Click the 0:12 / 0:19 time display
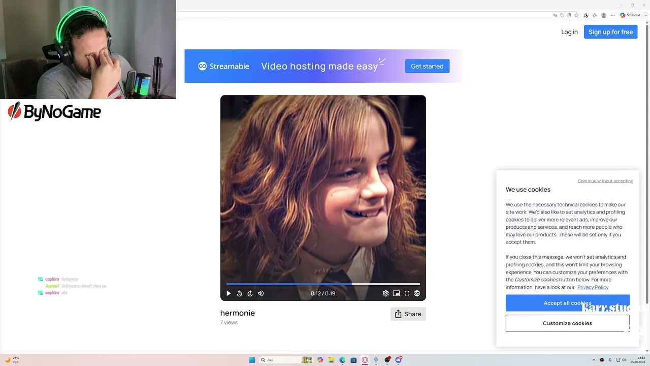 [323, 293]
